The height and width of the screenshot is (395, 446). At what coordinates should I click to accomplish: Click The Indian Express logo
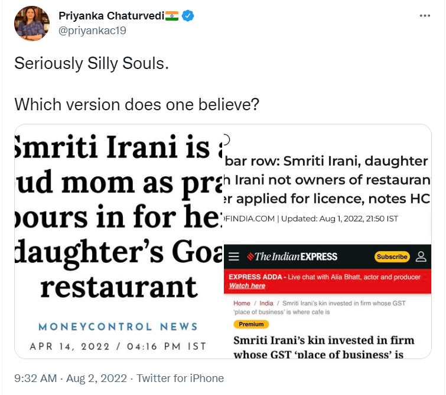(x=292, y=256)
